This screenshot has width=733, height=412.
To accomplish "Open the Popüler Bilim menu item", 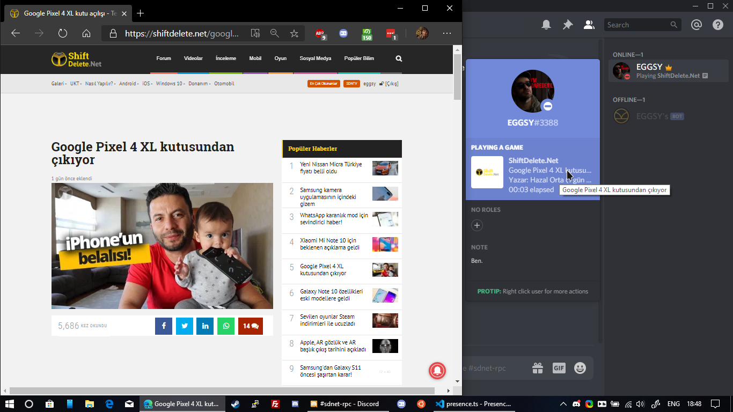I will coord(359,58).
